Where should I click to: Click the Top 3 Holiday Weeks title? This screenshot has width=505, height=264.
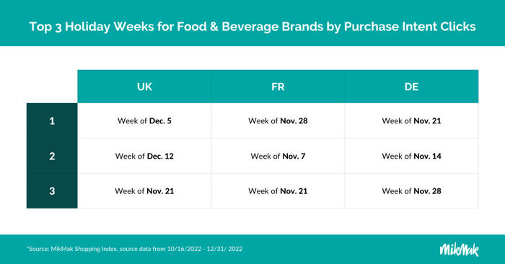tap(252, 27)
